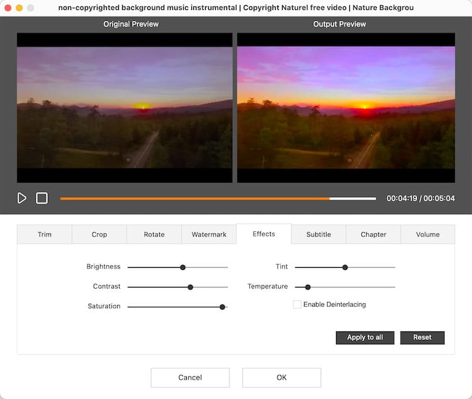Switch to the Crop tab
The width and height of the screenshot is (472, 399).
pyautogui.click(x=99, y=234)
